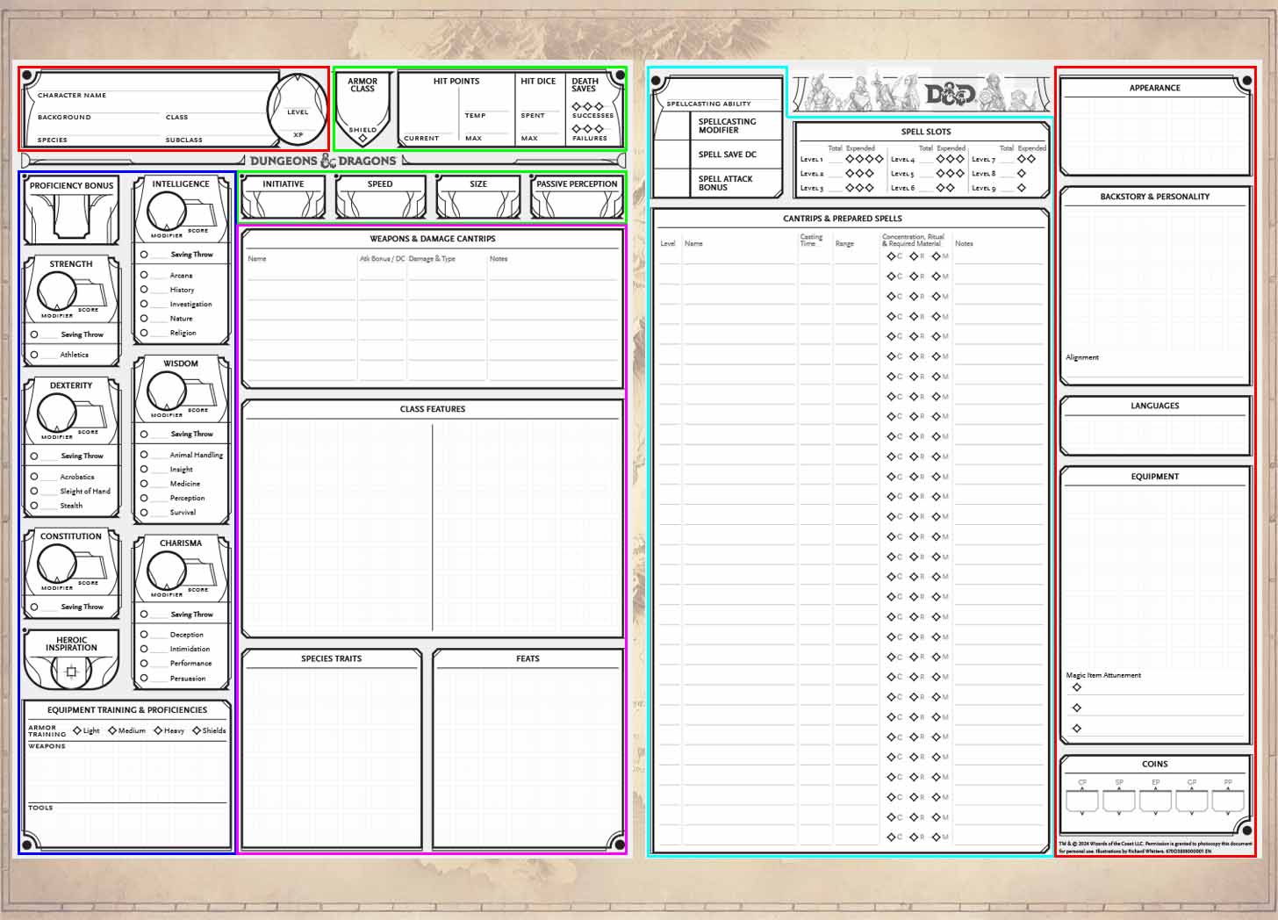Mark the Dexterity Saving Throw circle

(34, 456)
